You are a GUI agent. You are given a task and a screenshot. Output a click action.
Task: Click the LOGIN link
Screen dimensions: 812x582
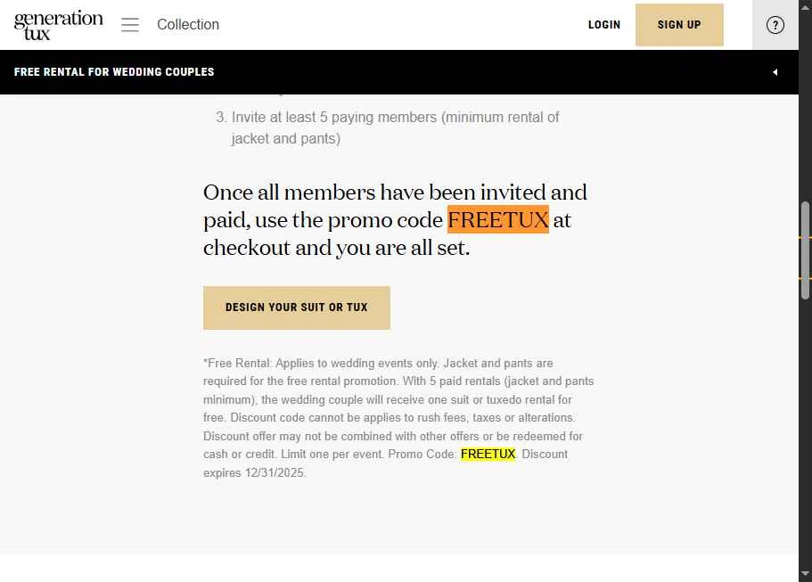point(604,25)
